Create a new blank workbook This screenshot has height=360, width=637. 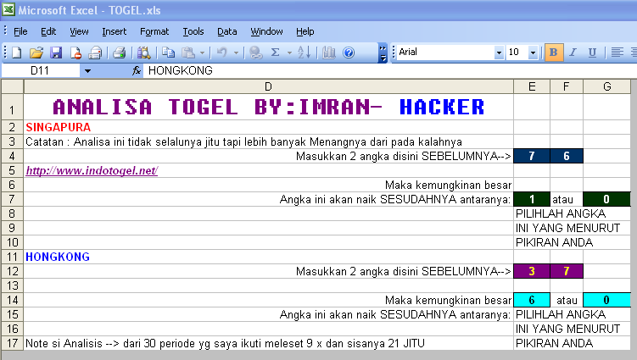(17, 53)
